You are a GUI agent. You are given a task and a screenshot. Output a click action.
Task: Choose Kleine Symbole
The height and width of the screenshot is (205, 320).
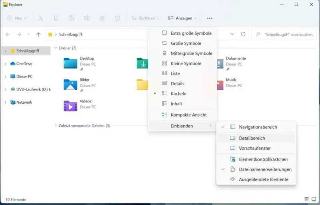click(x=182, y=63)
